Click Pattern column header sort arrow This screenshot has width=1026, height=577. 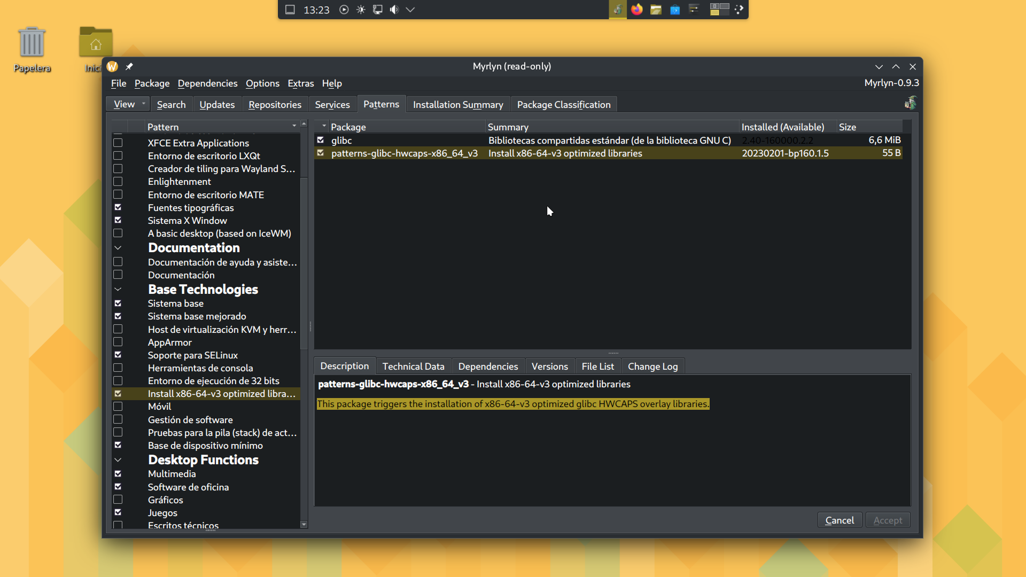(294, 126)
